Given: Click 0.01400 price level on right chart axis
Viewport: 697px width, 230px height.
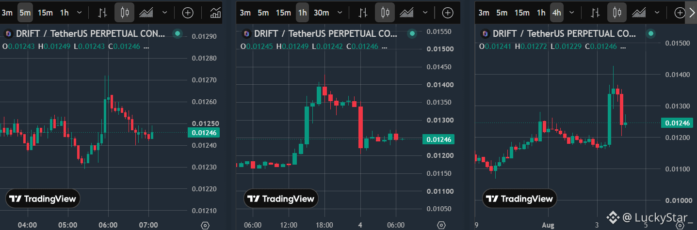Looking at the screenshot, I should pyautogui.click(x=678, y=75).
